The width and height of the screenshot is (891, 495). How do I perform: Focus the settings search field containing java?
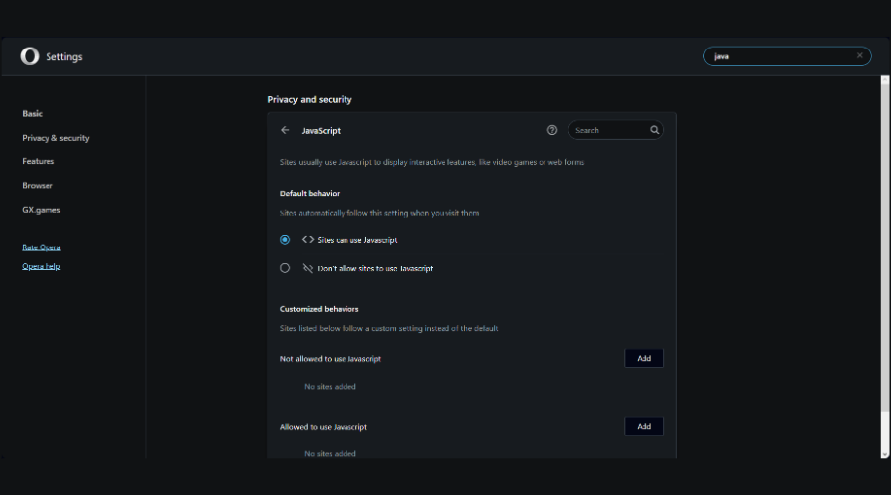777,56
